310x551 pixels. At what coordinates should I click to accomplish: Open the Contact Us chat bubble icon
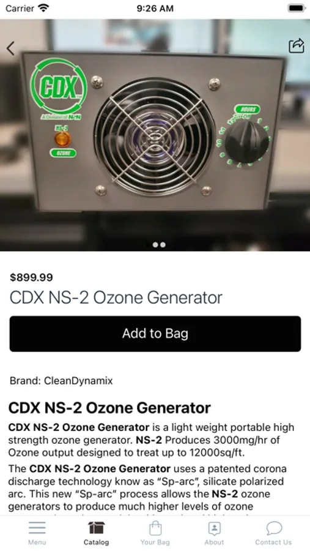(273, 528)
